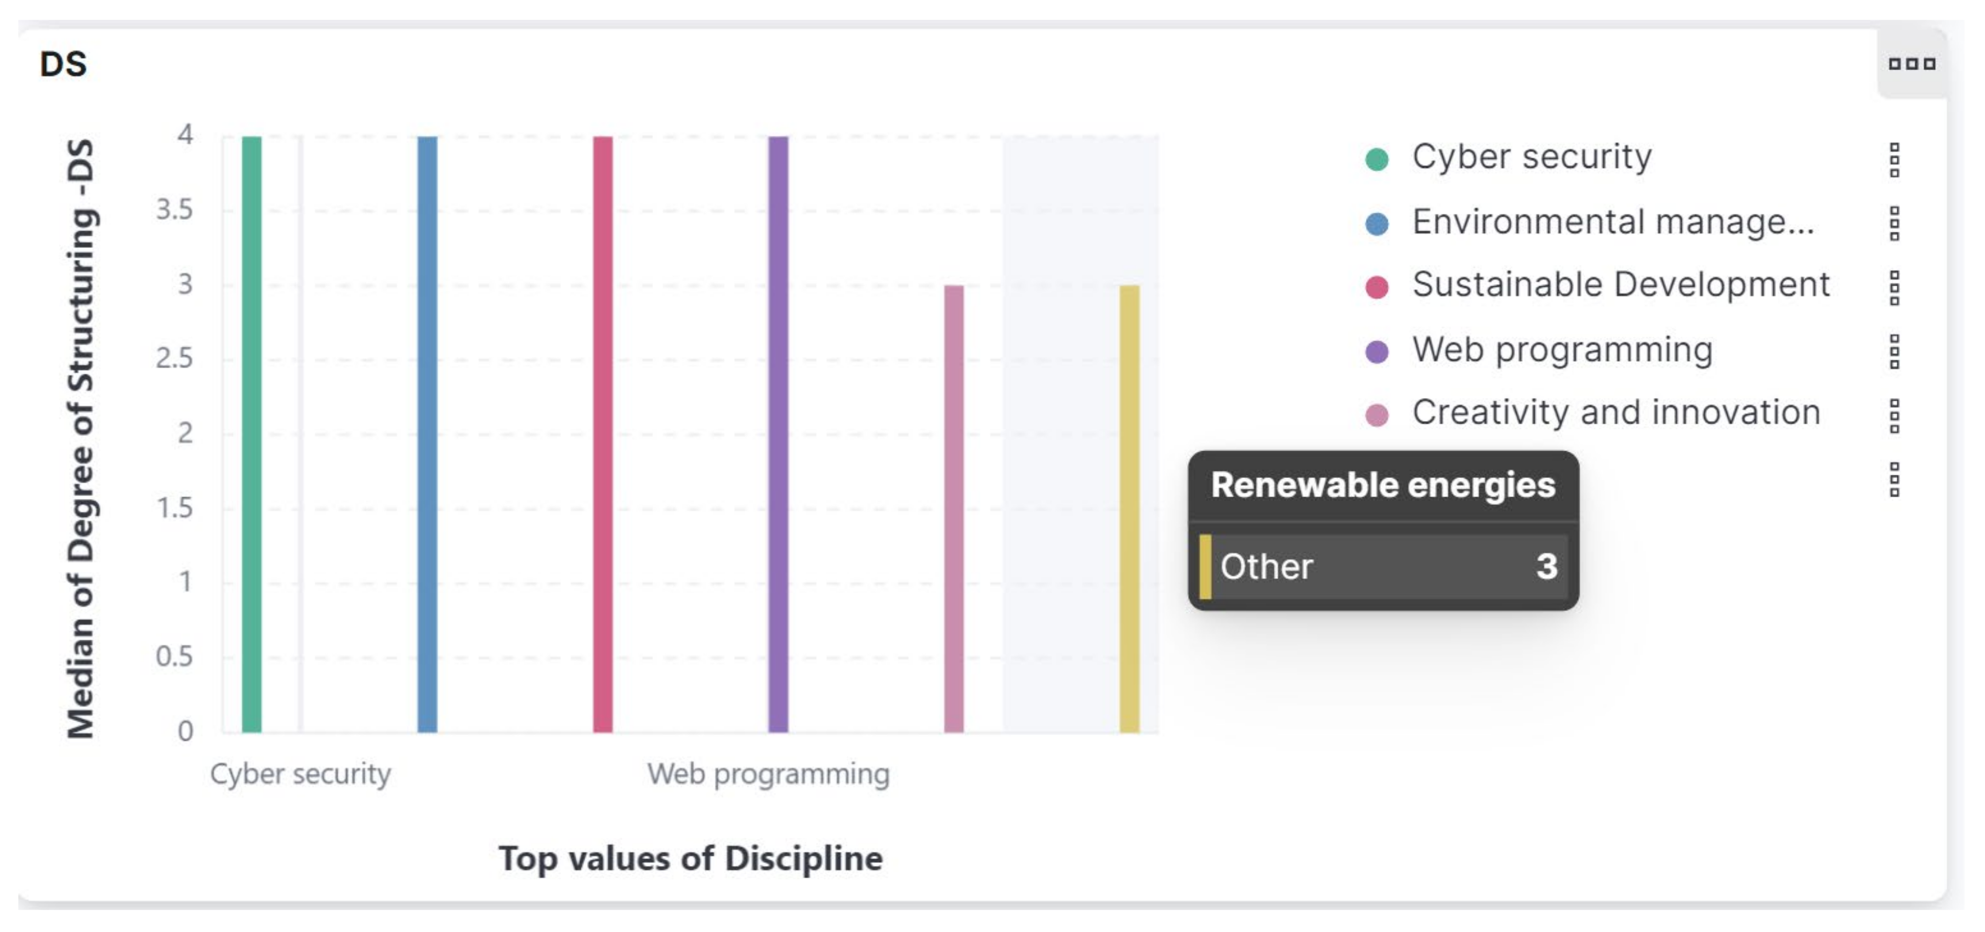Image resolution: width=1985 pixels, height=932 pixels.
Task: Click the green Cyber security legend dot
Action: click(1376, 160)
